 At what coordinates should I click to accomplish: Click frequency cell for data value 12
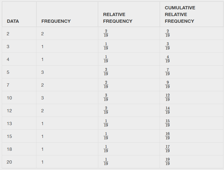tap(42, 111)
